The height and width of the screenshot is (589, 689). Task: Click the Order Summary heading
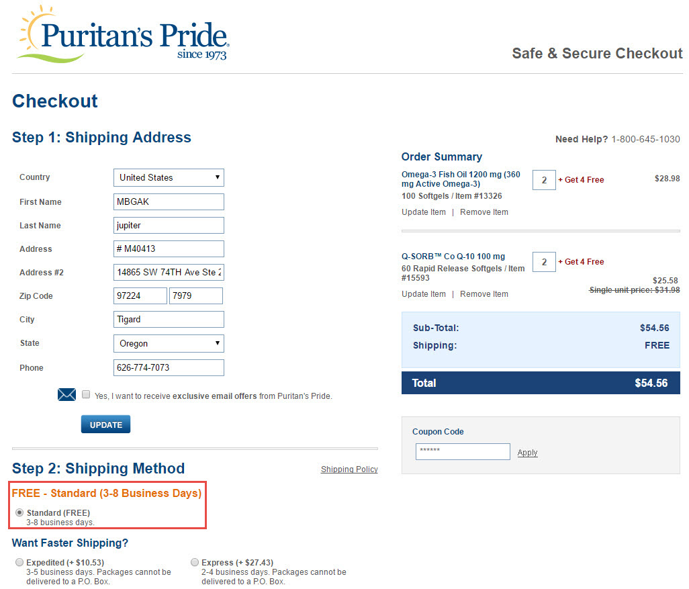442,157
